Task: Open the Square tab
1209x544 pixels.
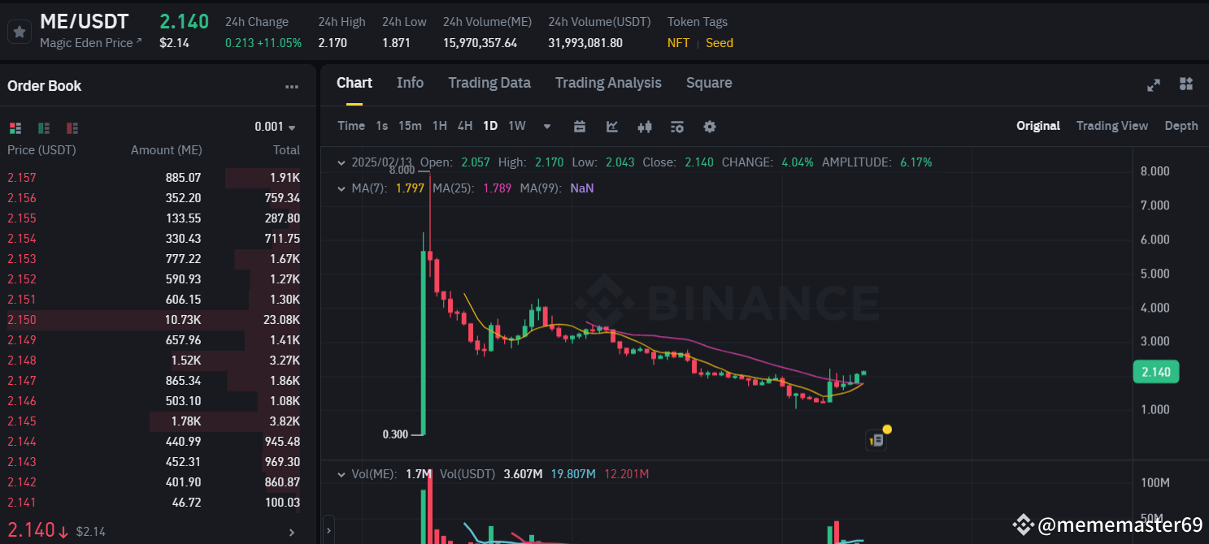Action: click(709, 83)
